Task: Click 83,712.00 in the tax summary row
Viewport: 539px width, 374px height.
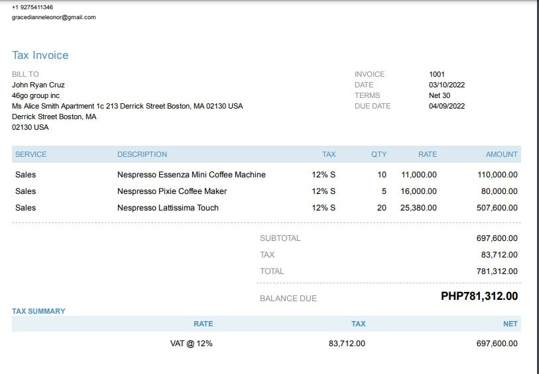Action: 347,344
